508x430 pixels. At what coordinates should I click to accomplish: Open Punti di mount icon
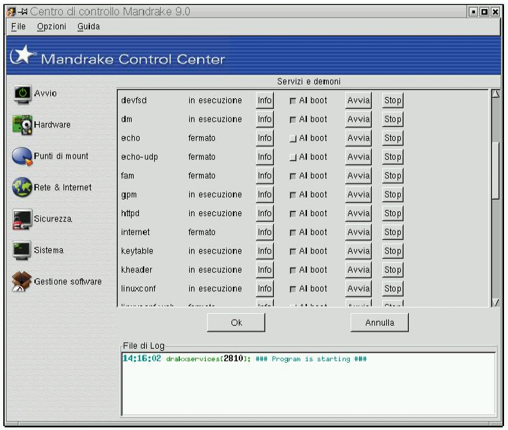point(23,157)
